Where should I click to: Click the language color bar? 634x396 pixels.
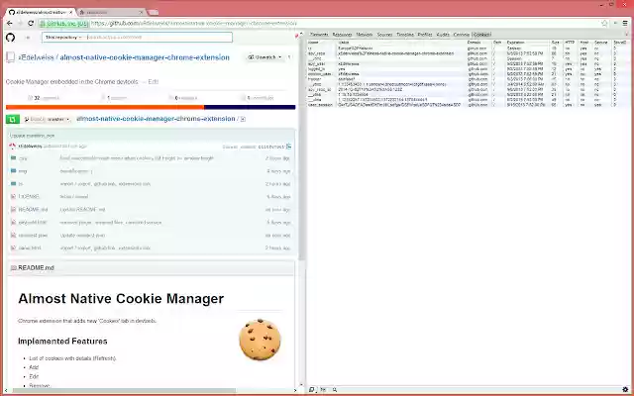click(x=151, y=107)
